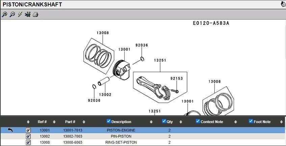Sort by Part # using its sort arrows

pyautogui.click(x=84, y=122)
